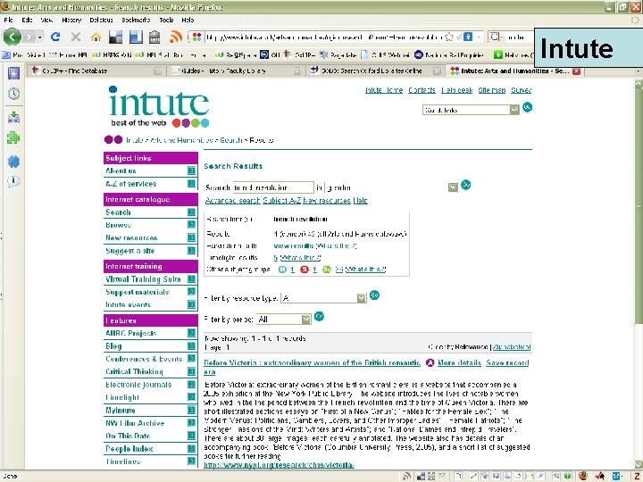Click the browser Back arrow button
Image resolution: width=643 pixels, height=482 pixels.
click(13, 37)
